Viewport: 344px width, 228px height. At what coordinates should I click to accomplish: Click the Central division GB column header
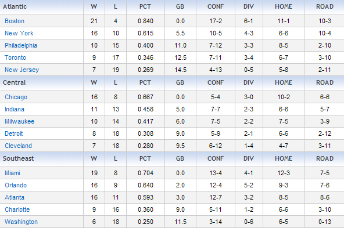click(180, 82)
